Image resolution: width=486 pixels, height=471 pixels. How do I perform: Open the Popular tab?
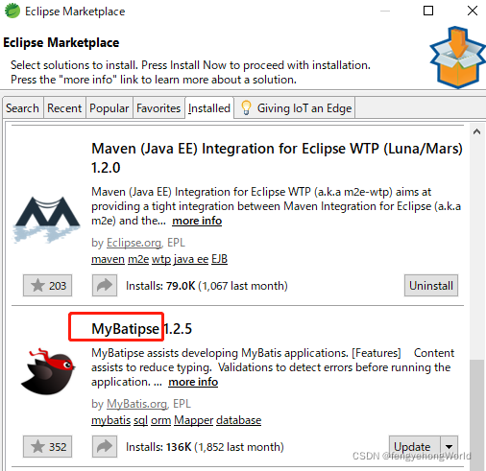point(109,108)
